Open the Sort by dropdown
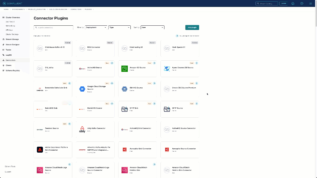This screenshot has width=317, height=178. pos(152,27)
